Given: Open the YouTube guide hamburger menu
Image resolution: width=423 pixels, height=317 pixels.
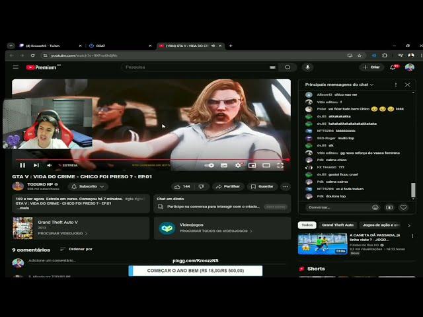Looking at the screenshot, I should point(16,67).
